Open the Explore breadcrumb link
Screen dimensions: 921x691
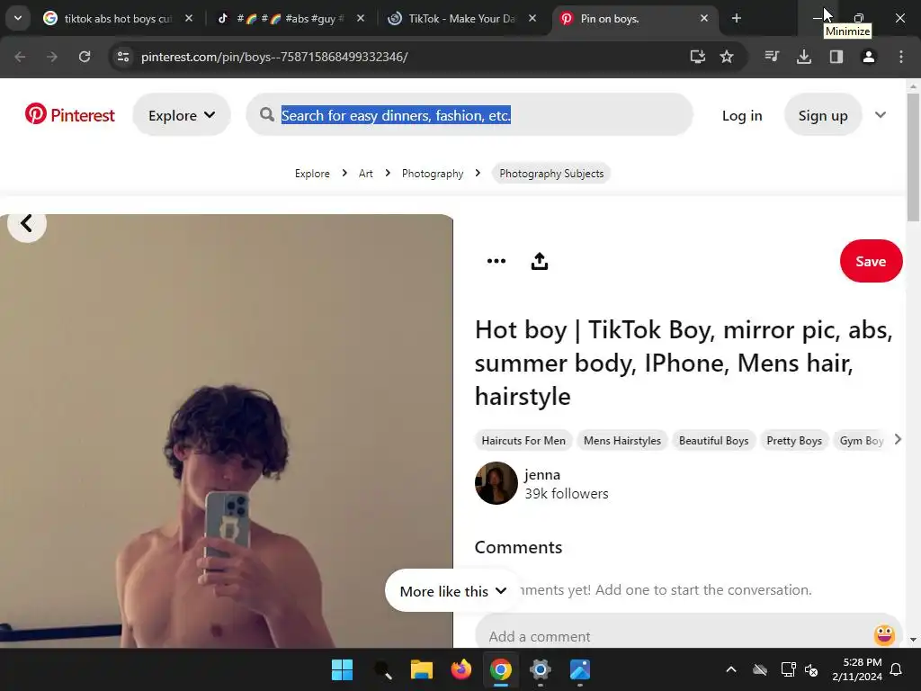[x=312, y=174]
